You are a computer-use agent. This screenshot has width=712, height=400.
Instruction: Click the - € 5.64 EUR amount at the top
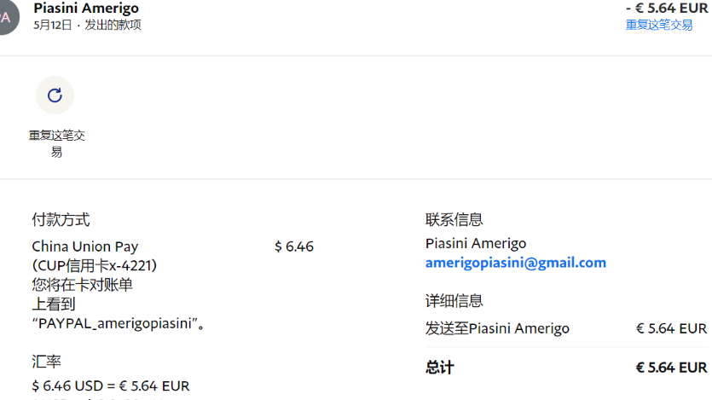point(666,9)
